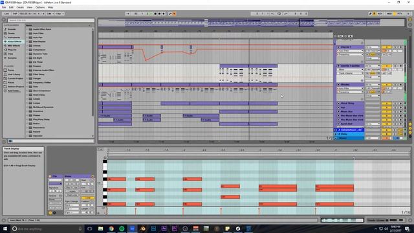Click the search field in browser
Screen dimensions: 414x233
50,20
